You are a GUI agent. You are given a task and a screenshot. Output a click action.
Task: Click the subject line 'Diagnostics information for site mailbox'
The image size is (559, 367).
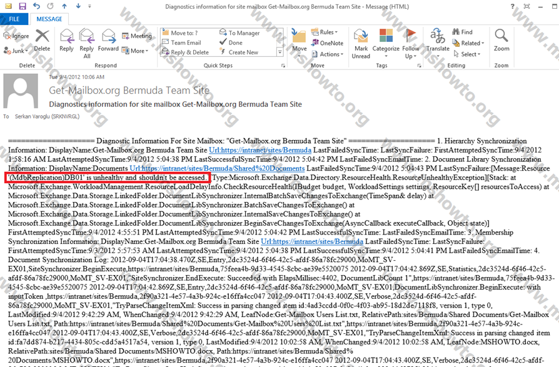tap(176, 104)
